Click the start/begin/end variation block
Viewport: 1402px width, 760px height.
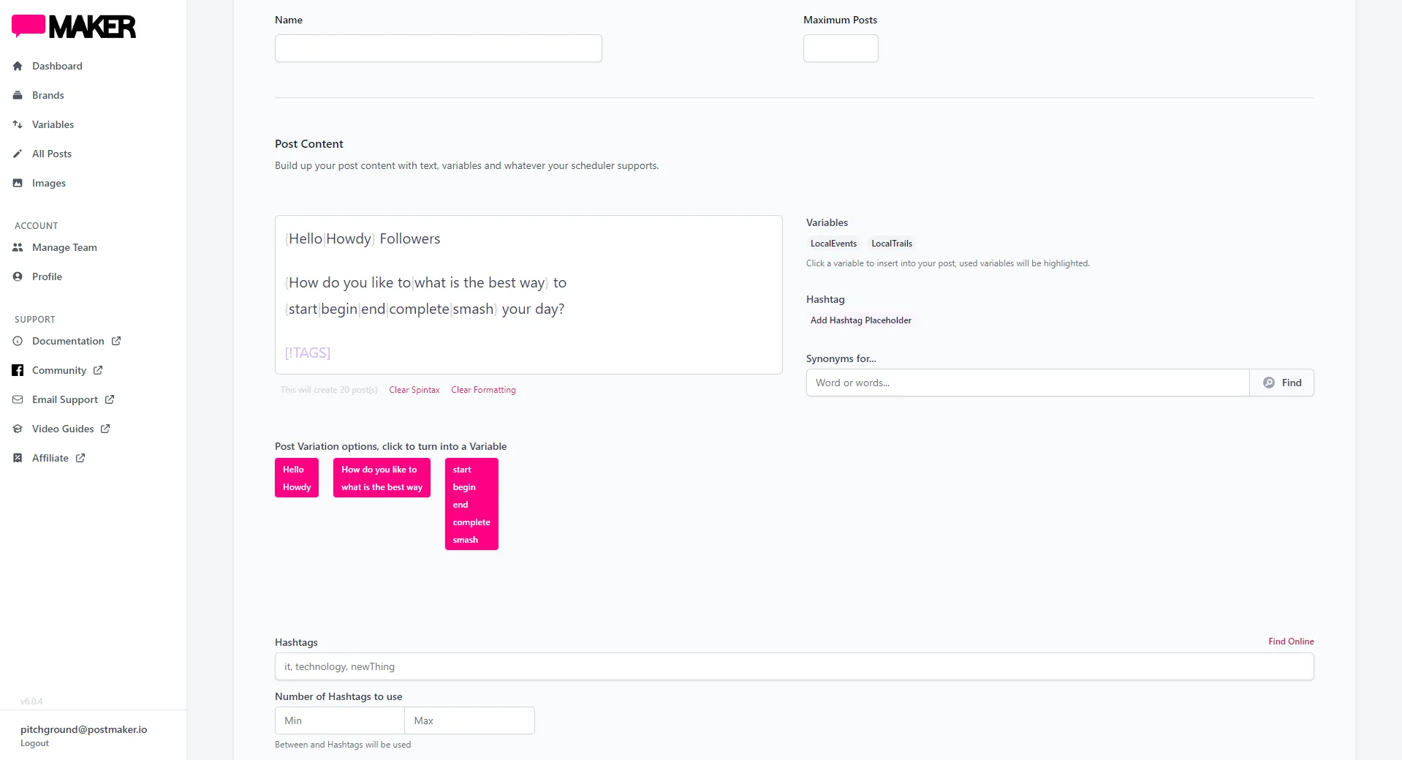(x=471, y=504)
